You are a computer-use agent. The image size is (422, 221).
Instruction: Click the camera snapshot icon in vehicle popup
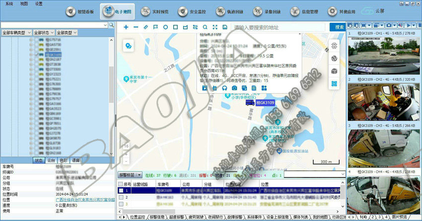point(234,88)
